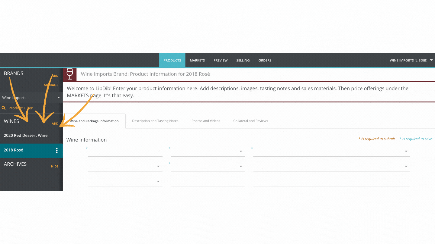
Task: Select the Collateral and Reviews tab
Action: point(250,120)
